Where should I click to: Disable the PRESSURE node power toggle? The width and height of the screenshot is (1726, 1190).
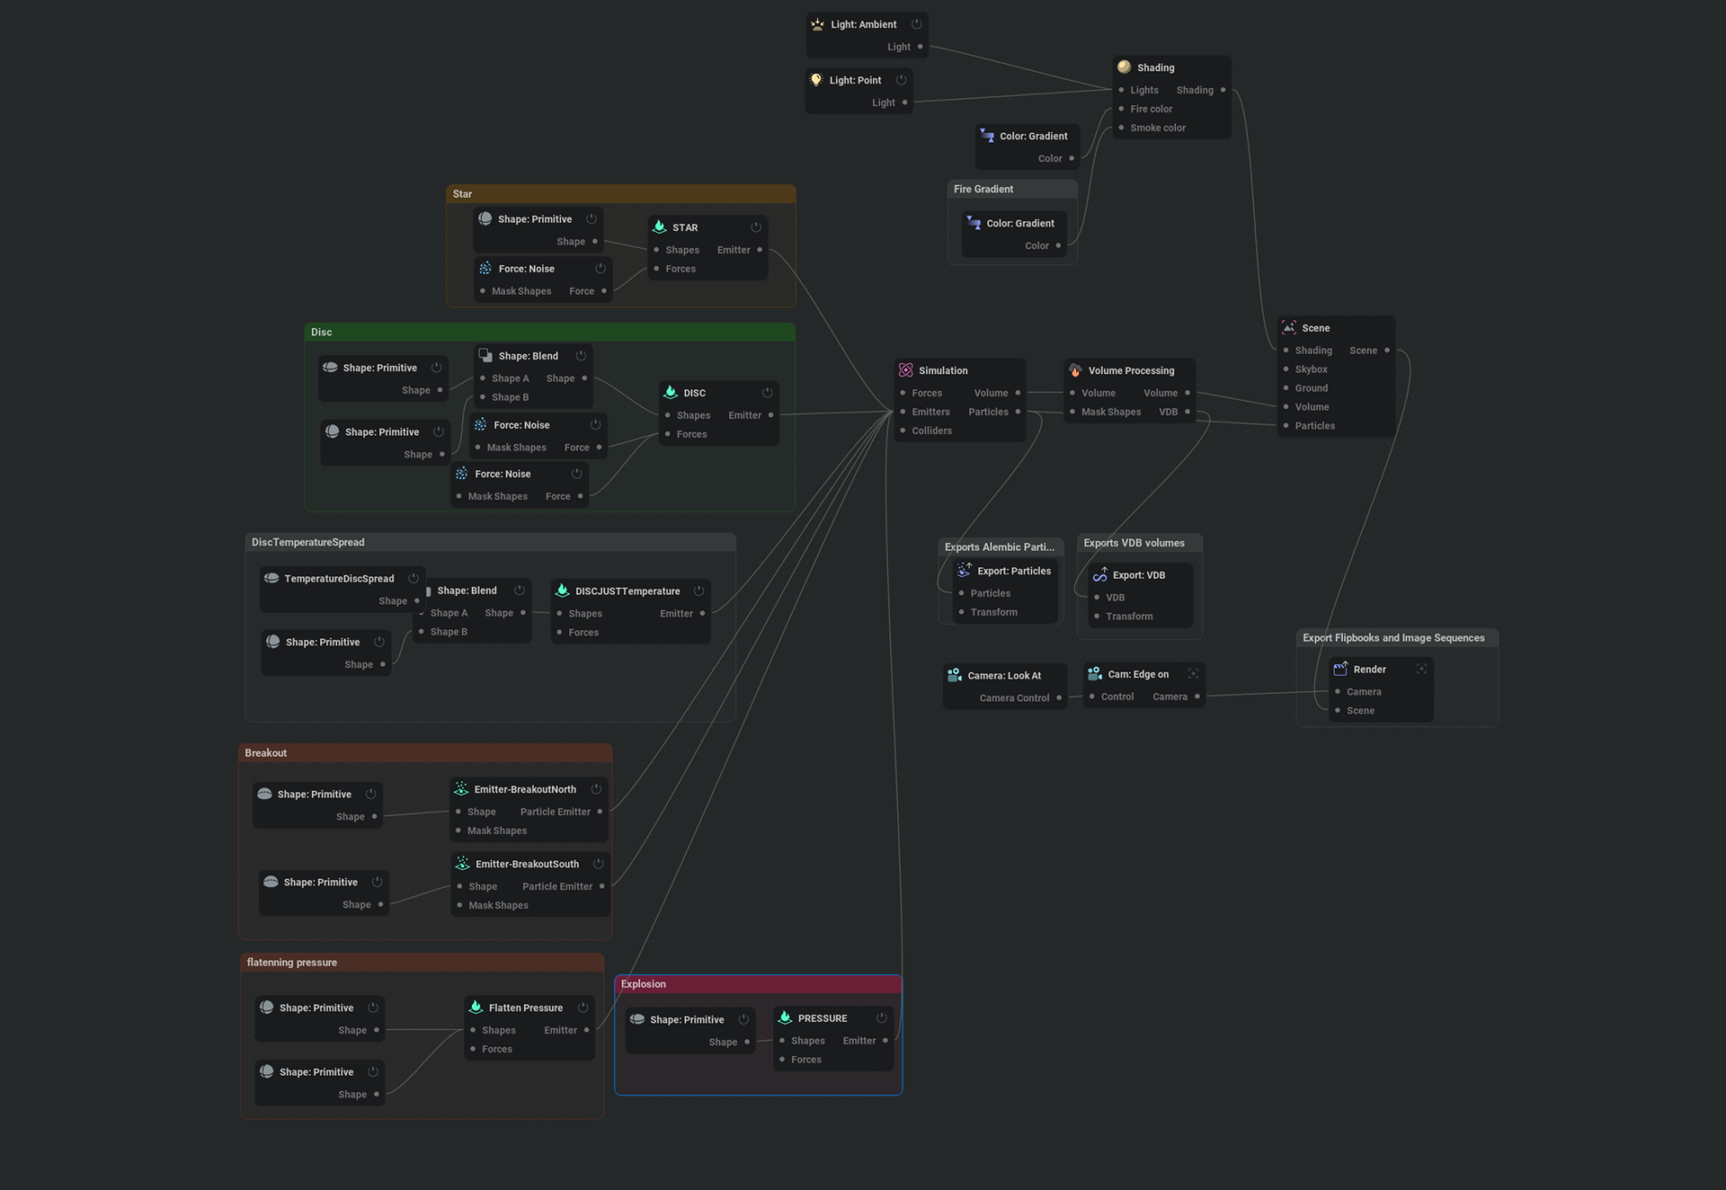882,1018
